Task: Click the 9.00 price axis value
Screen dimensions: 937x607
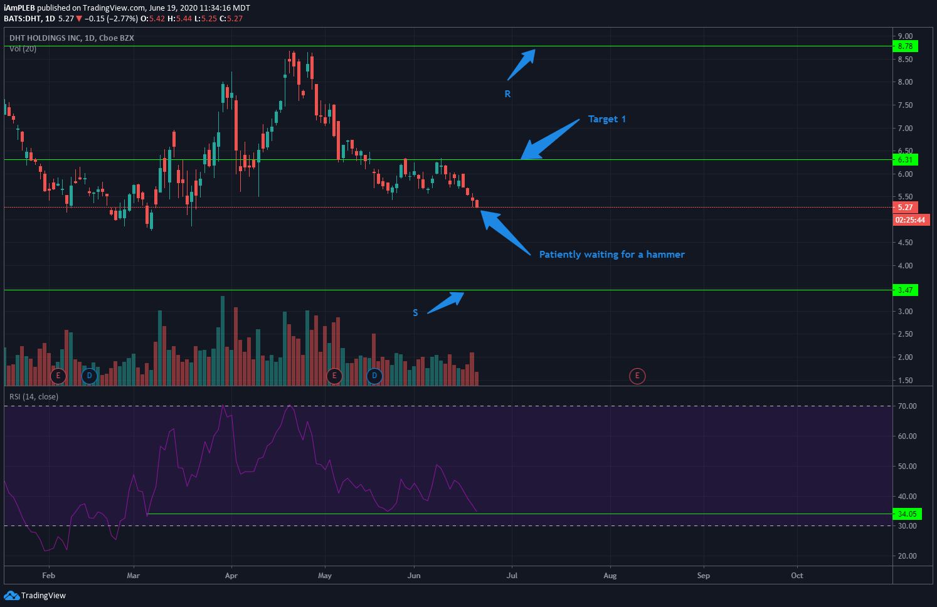Action: 905,36
